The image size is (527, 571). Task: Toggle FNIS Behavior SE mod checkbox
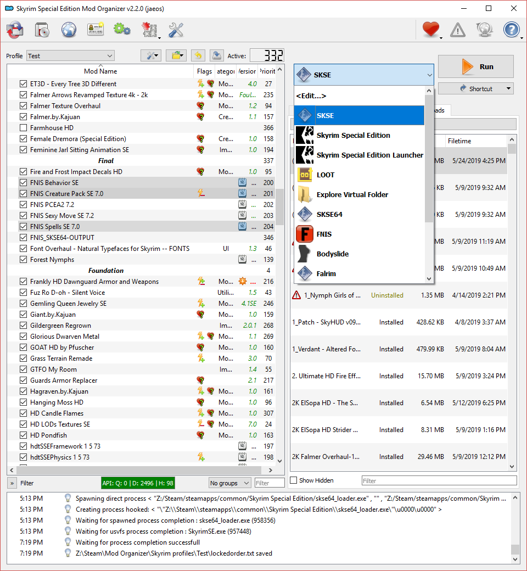23,183
